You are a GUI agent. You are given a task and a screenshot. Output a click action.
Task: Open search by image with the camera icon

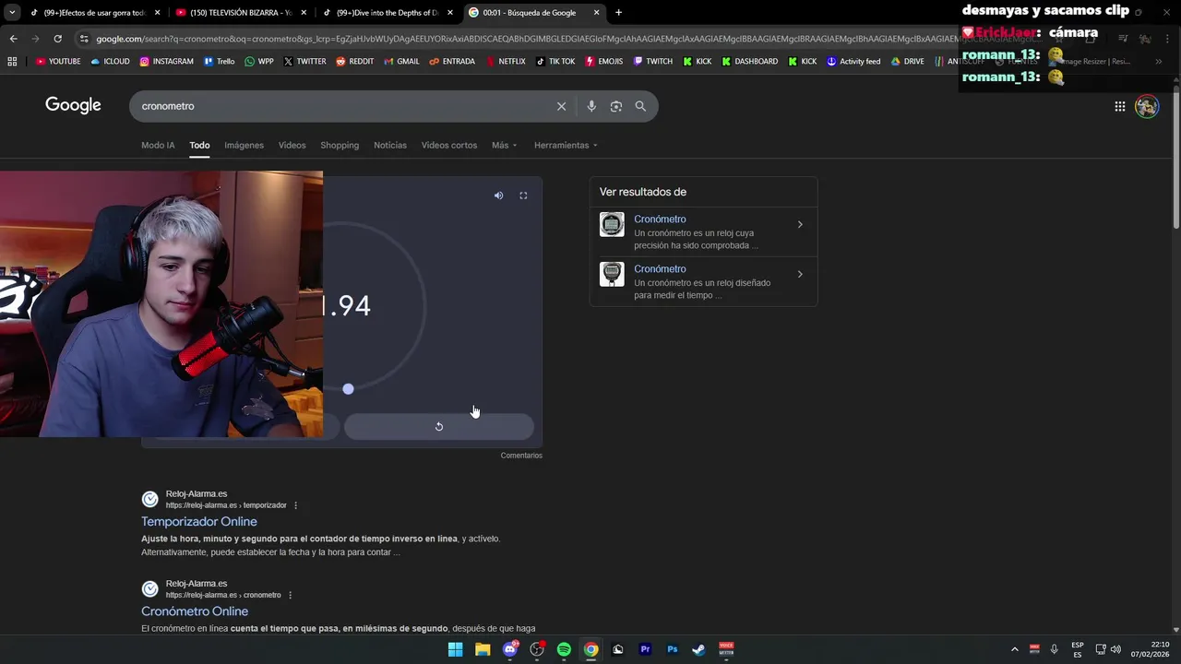click(x=616, y=106)
